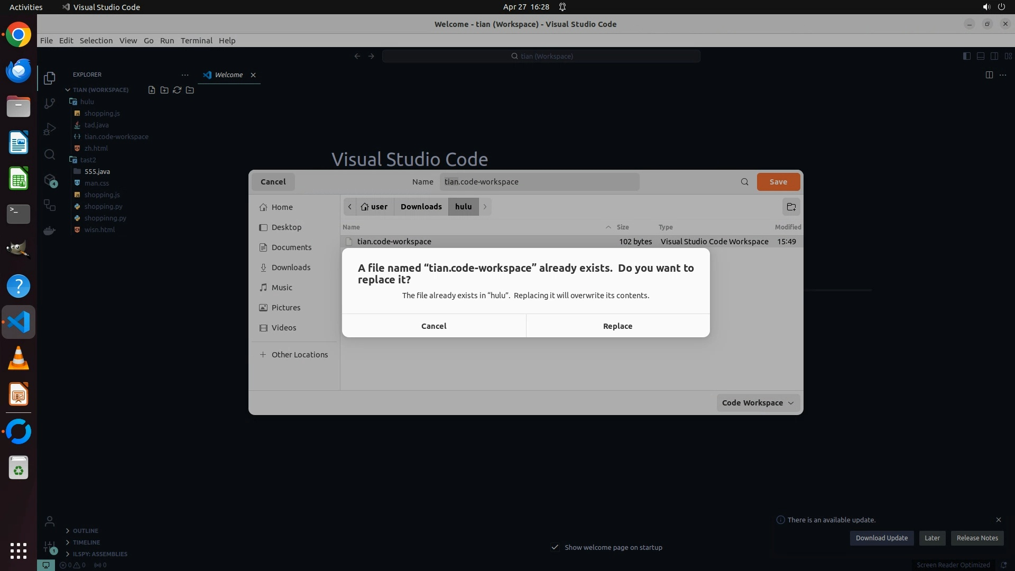This screenshot has height=571, width=1015.
Task: Expand the Outline section
Action: (86, 531)
